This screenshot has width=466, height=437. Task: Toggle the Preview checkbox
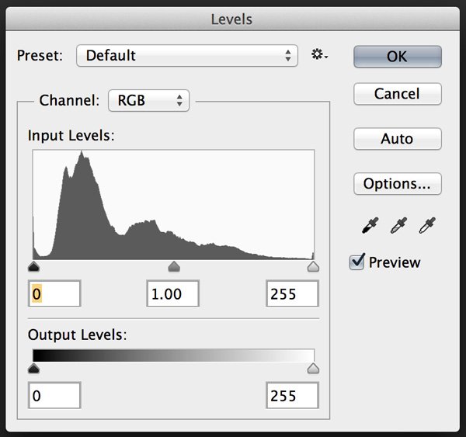coord(356,262)
